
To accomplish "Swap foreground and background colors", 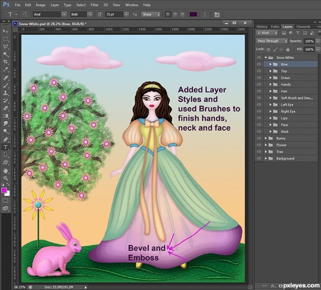I will [8, 184].
